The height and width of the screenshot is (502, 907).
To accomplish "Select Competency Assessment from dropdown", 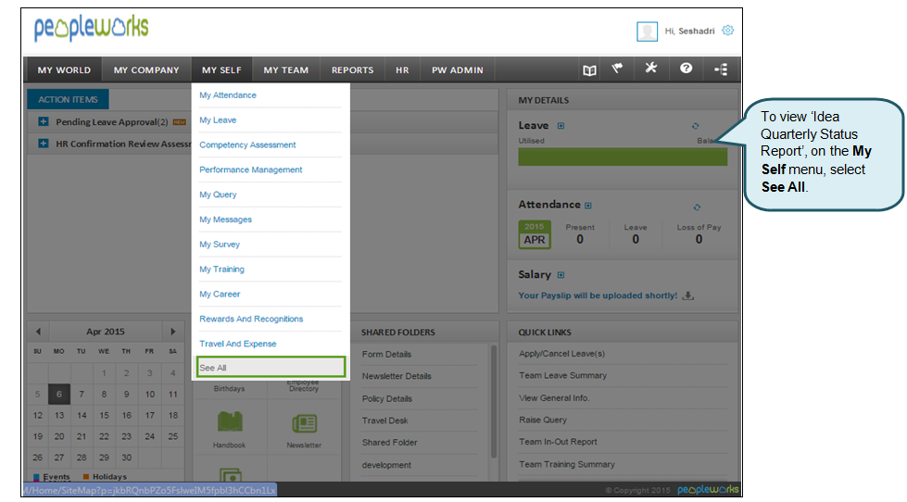I will pyautogui.click(x=247, y=144).
